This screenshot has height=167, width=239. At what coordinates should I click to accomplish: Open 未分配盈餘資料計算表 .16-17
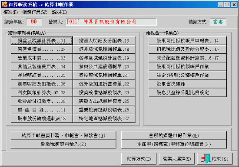pos(188,58)
